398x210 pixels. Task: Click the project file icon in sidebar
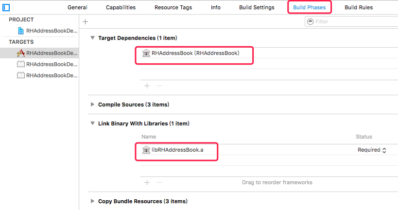click(20, 31)
